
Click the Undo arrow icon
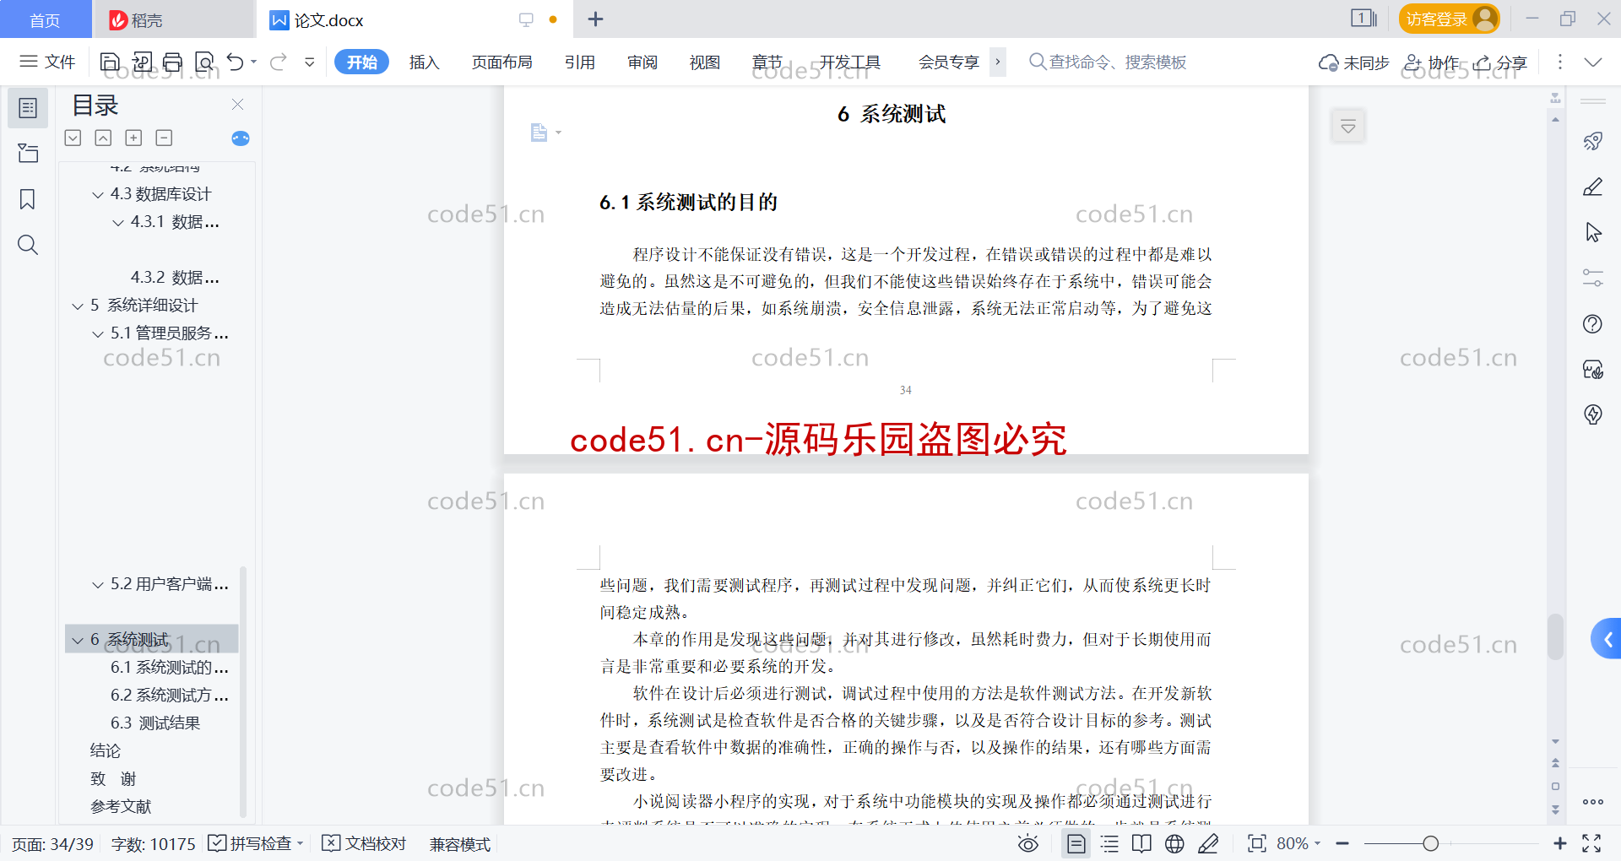tap(236, 62)
